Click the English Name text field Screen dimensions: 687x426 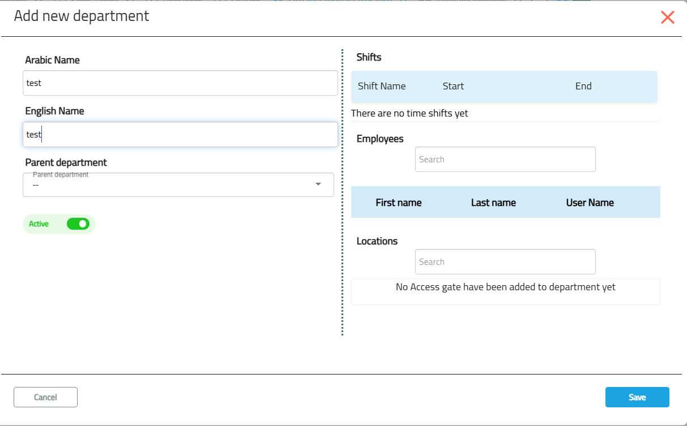tap(180, 135)
